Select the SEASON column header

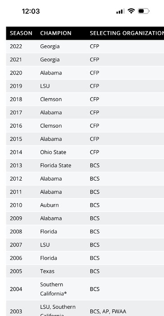pyautogui.click(x=21, y=33)
